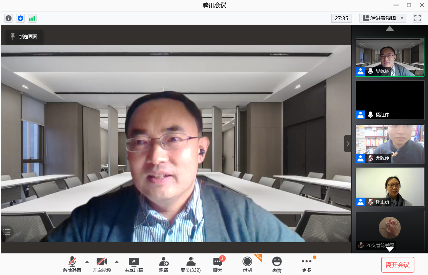
Task: Expand audio options arrow beside mute
Action: pyautogui.click(x=87, y=262)
